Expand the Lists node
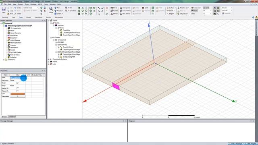 (x=48, y=64)
